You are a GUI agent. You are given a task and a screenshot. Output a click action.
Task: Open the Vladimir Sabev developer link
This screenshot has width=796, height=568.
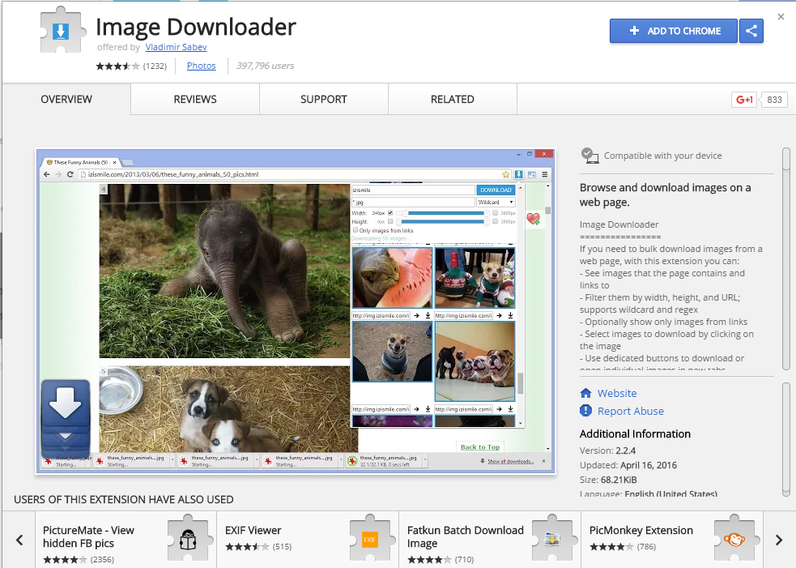(176, 47)
